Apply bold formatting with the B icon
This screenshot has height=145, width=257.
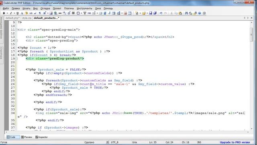[4, 13]
